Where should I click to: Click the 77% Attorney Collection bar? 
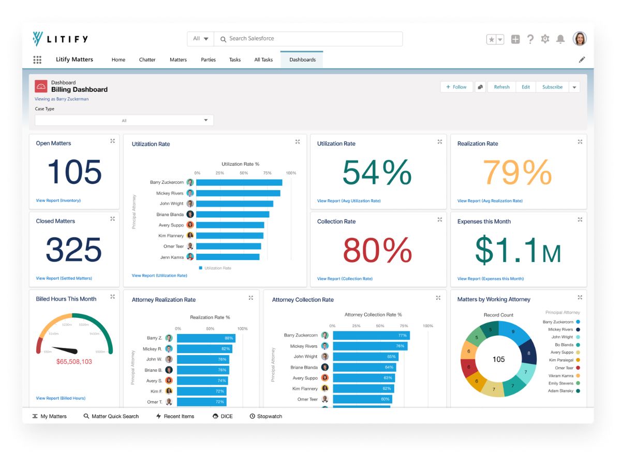click(x=371, y=336)
